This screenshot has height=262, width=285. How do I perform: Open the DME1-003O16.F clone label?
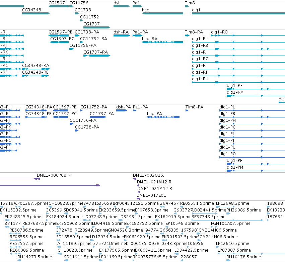pos(150,175)
